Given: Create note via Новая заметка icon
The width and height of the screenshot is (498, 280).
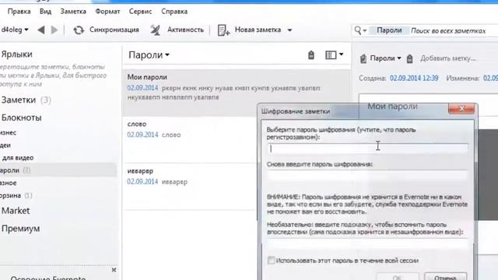Looking at the screenshot, I should (223, 30).
